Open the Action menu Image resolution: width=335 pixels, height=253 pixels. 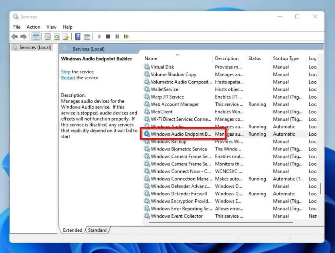(33, 27)
